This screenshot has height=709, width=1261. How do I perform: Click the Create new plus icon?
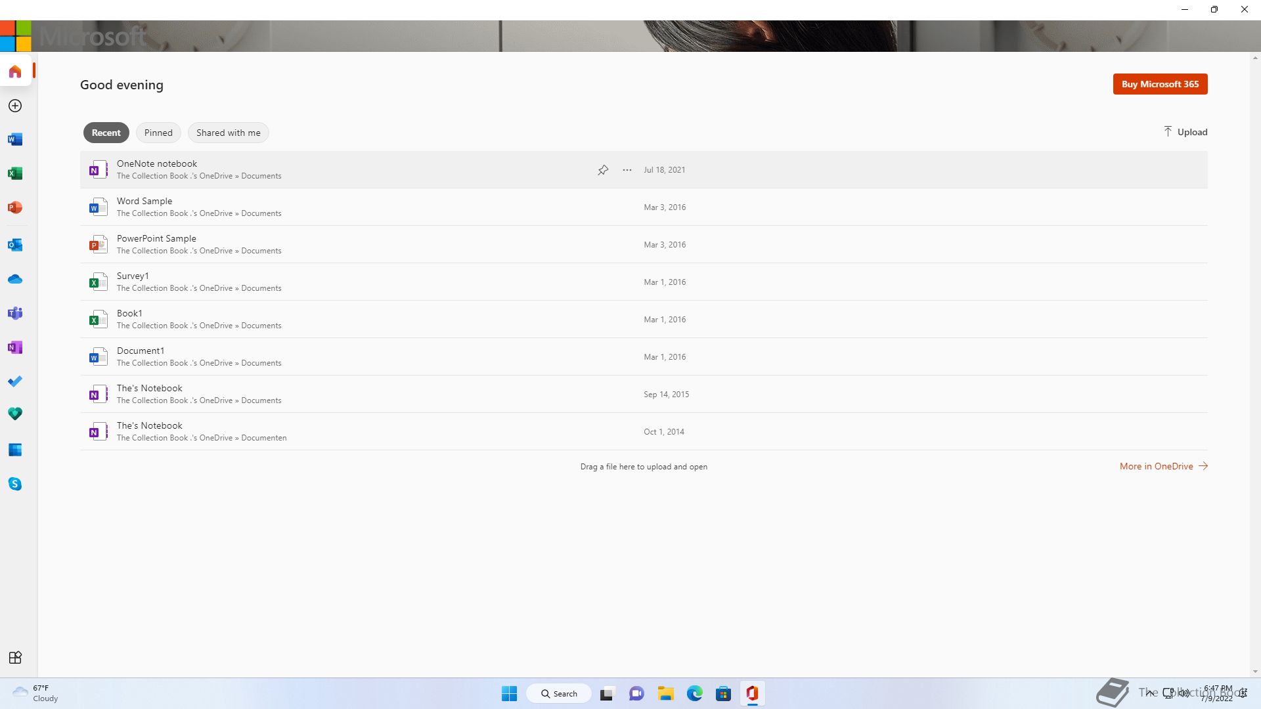coord(15,106)
